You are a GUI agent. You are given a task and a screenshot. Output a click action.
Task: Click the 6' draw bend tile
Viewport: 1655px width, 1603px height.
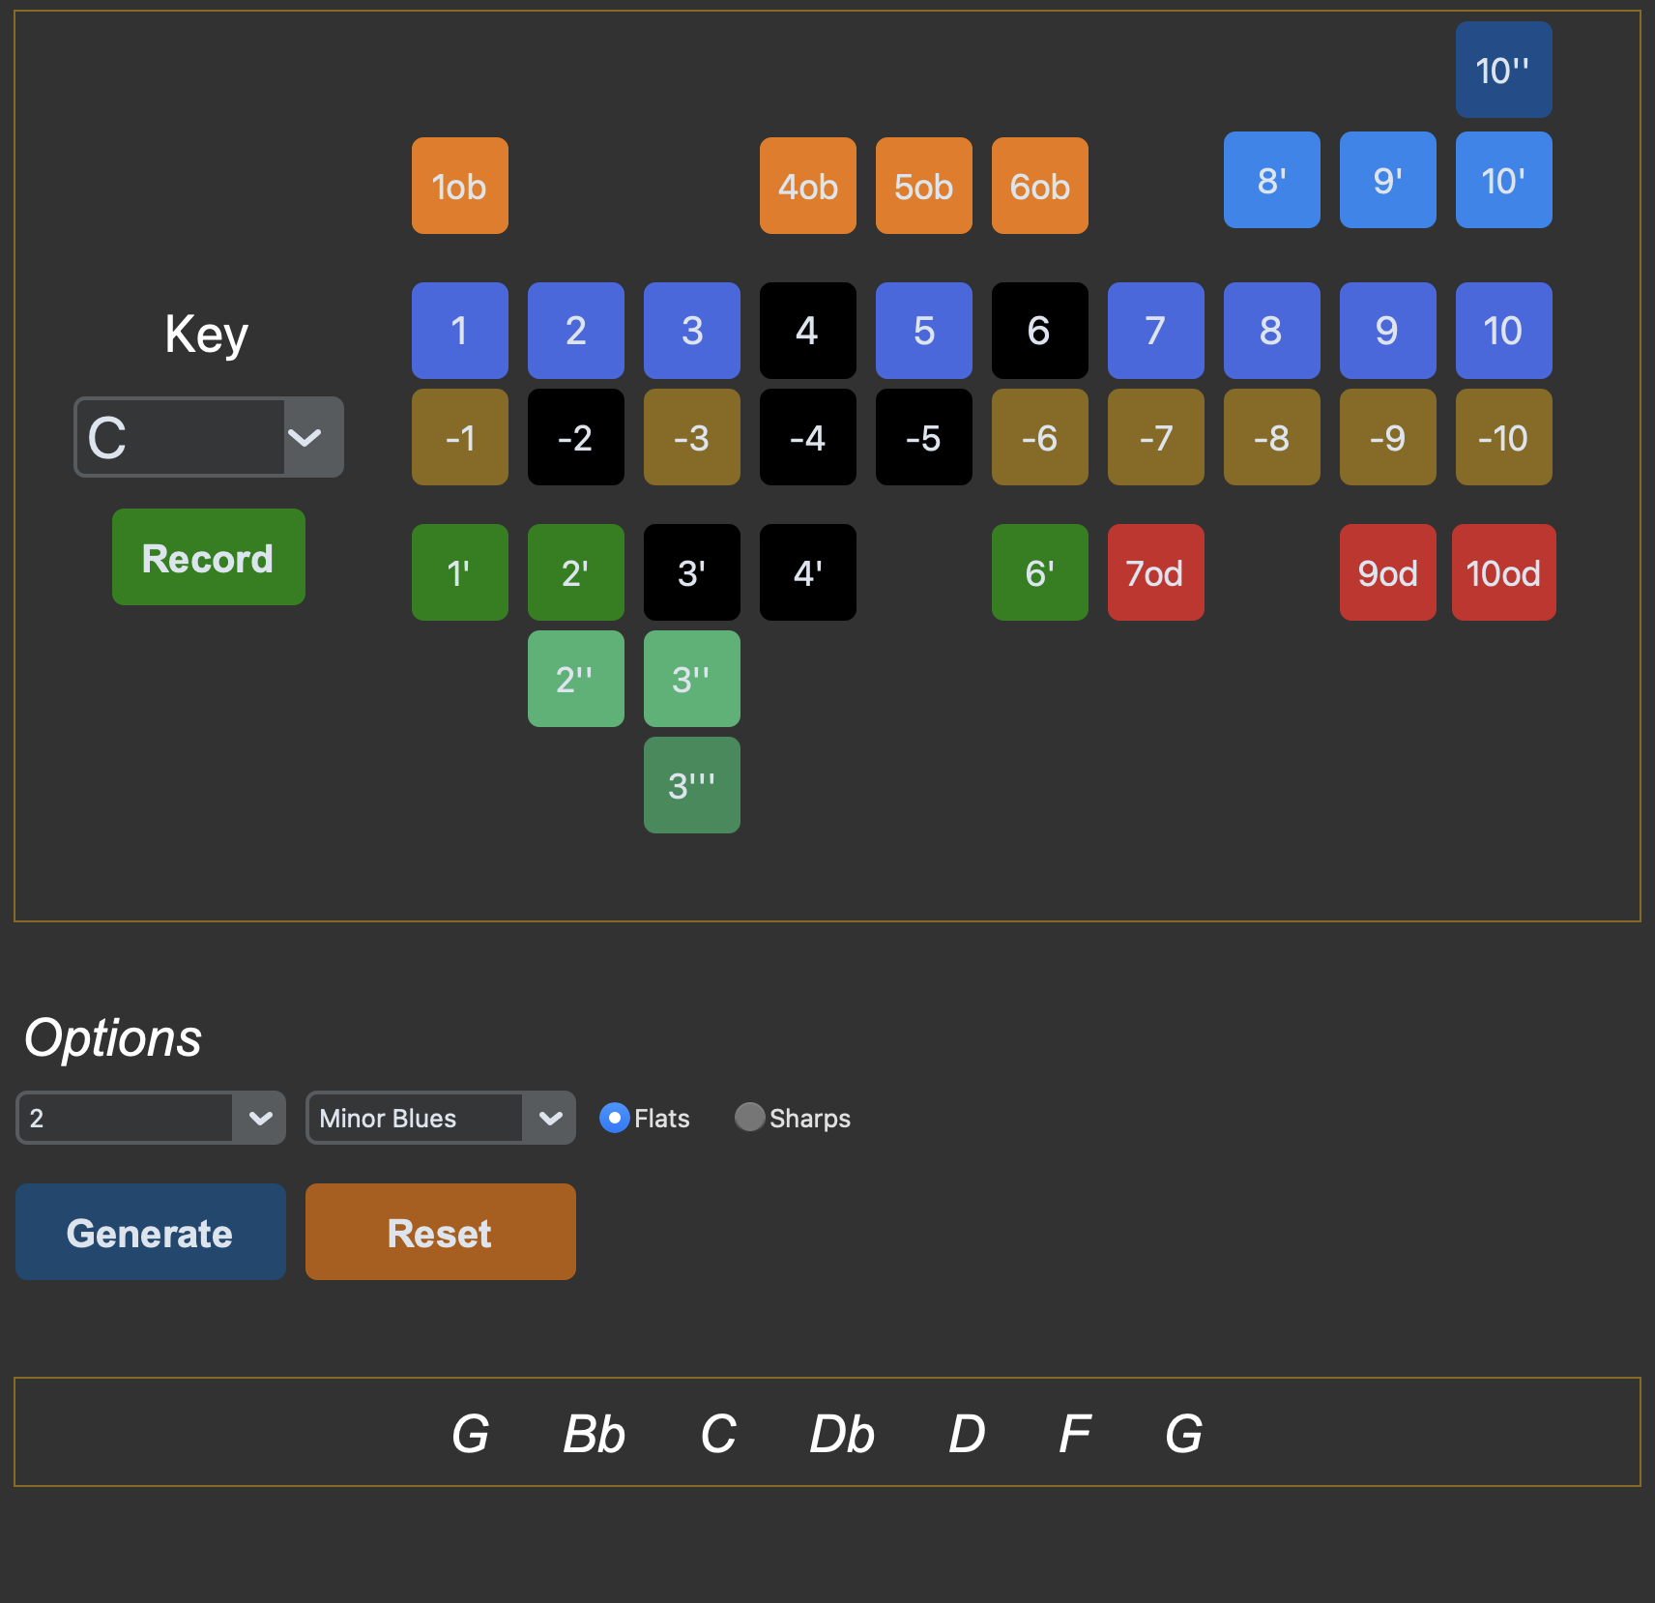tap(1040, 572)
